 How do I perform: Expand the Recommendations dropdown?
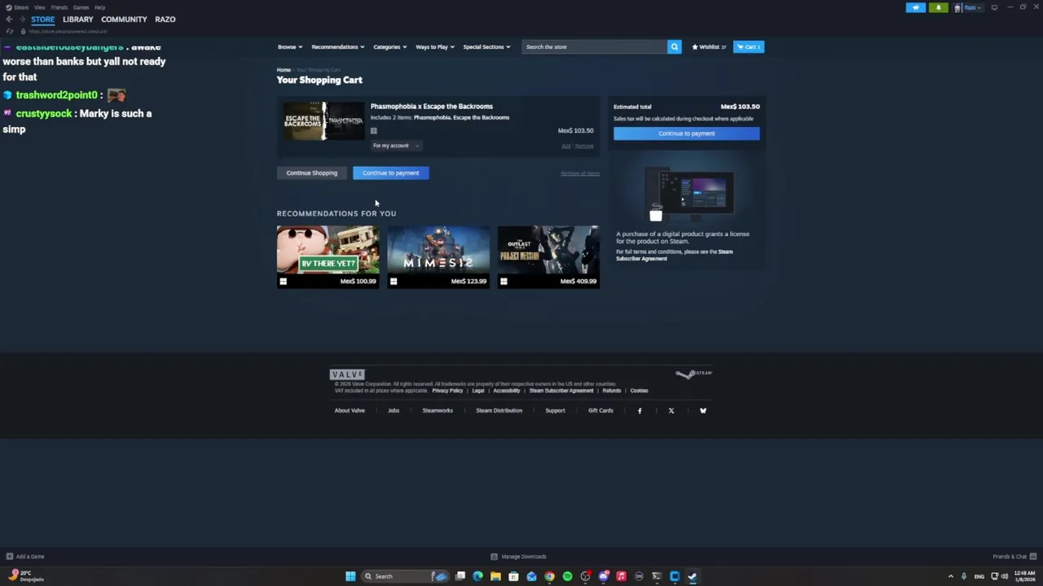point(337,47)
